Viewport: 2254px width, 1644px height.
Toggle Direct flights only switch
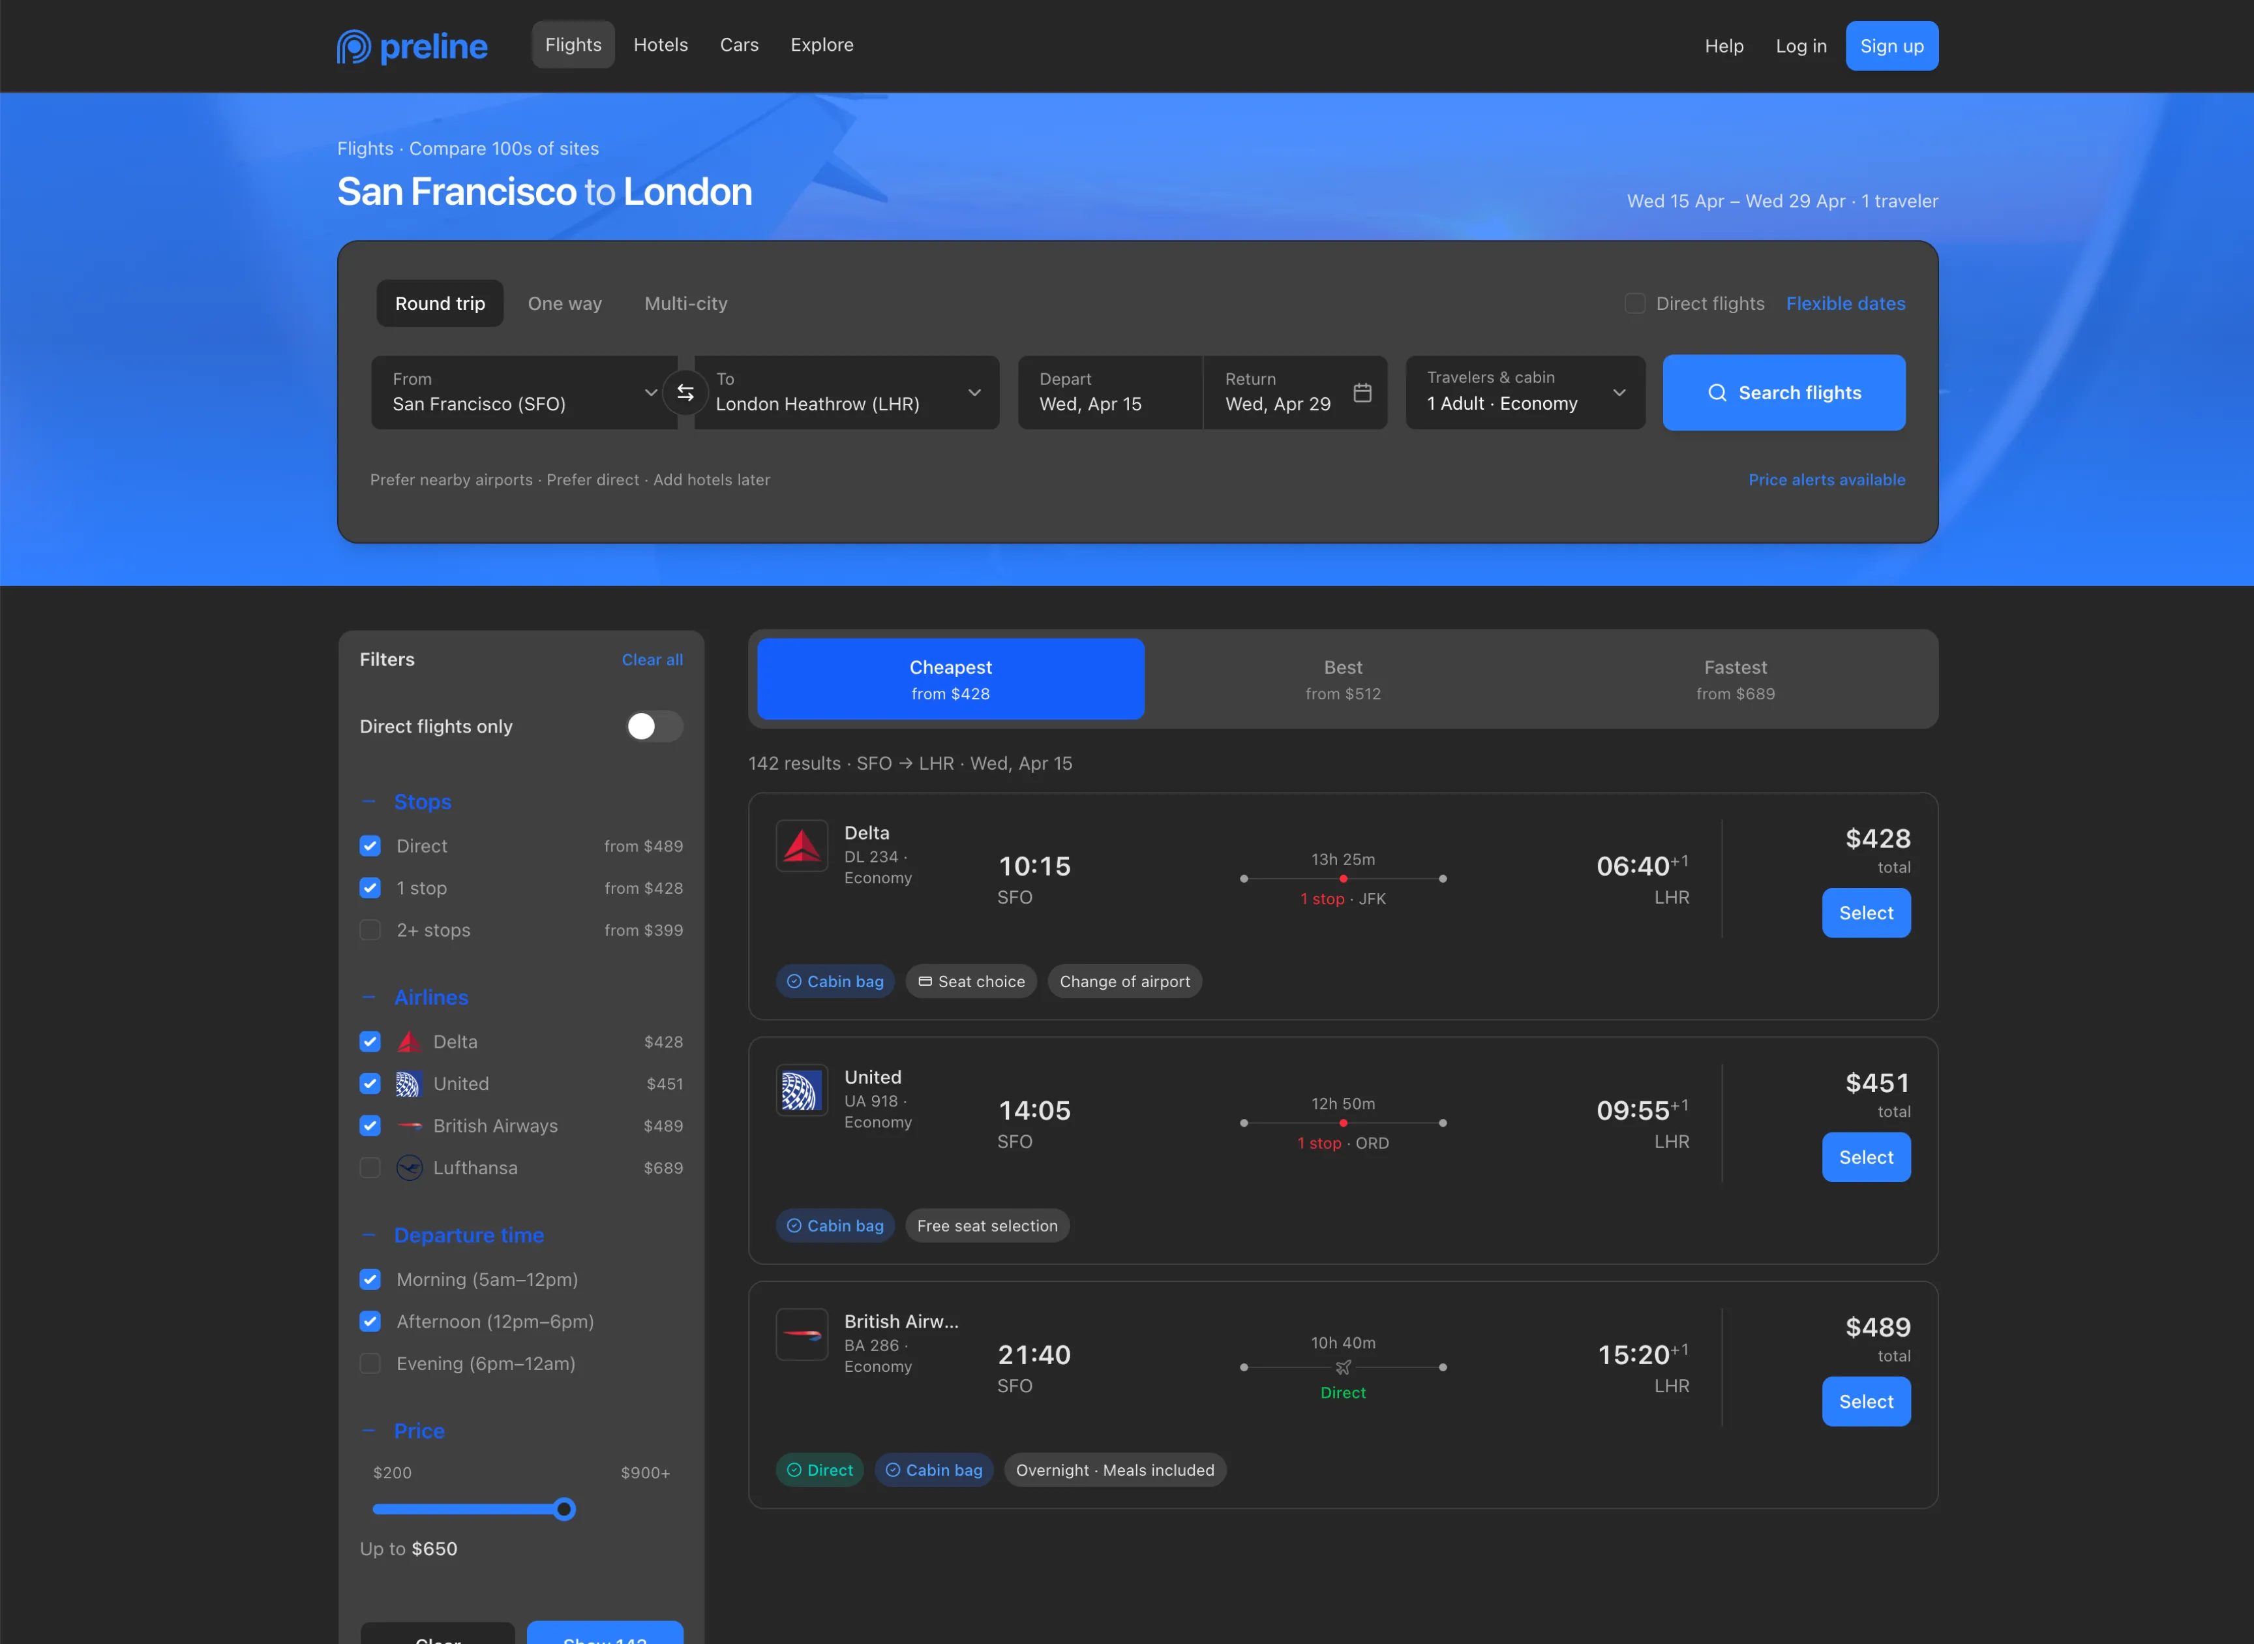point(655,727)
